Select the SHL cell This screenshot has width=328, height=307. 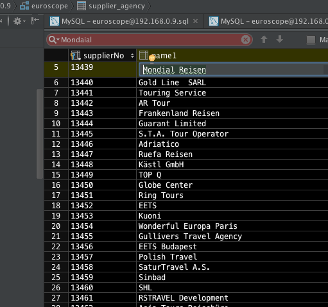232,288
